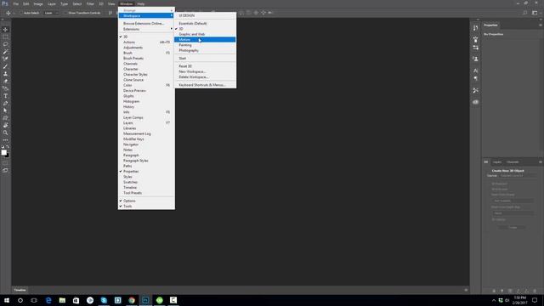This screenshot has width=544, height=306.
Task: Open the Filter menu
Action: pyautogui.click(x=90, y=3)
